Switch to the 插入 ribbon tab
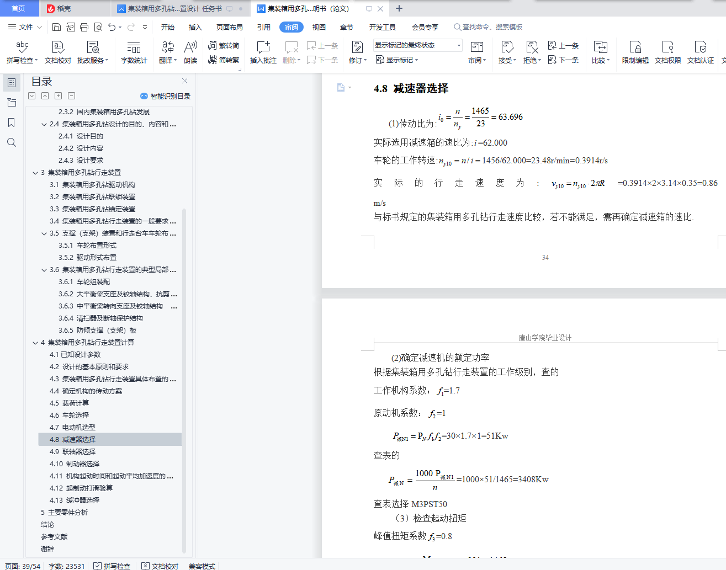Image resolution: width=726 pixels, height=570 pixels. tap(195, 27)
